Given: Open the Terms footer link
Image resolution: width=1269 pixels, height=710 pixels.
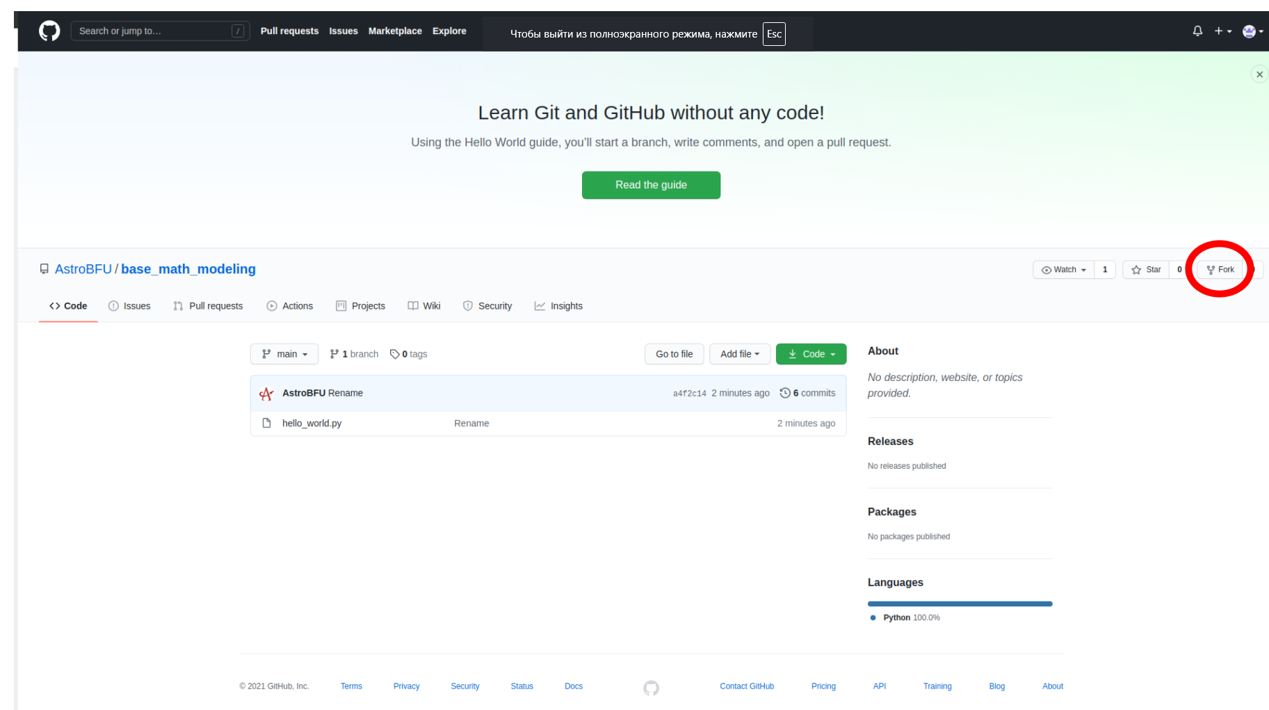Looking at the screenshot, I should coord(351,686).
